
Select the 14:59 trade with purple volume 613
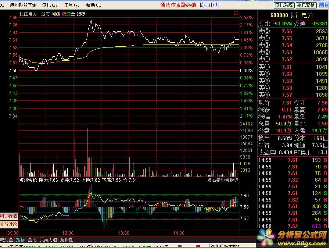293,226
